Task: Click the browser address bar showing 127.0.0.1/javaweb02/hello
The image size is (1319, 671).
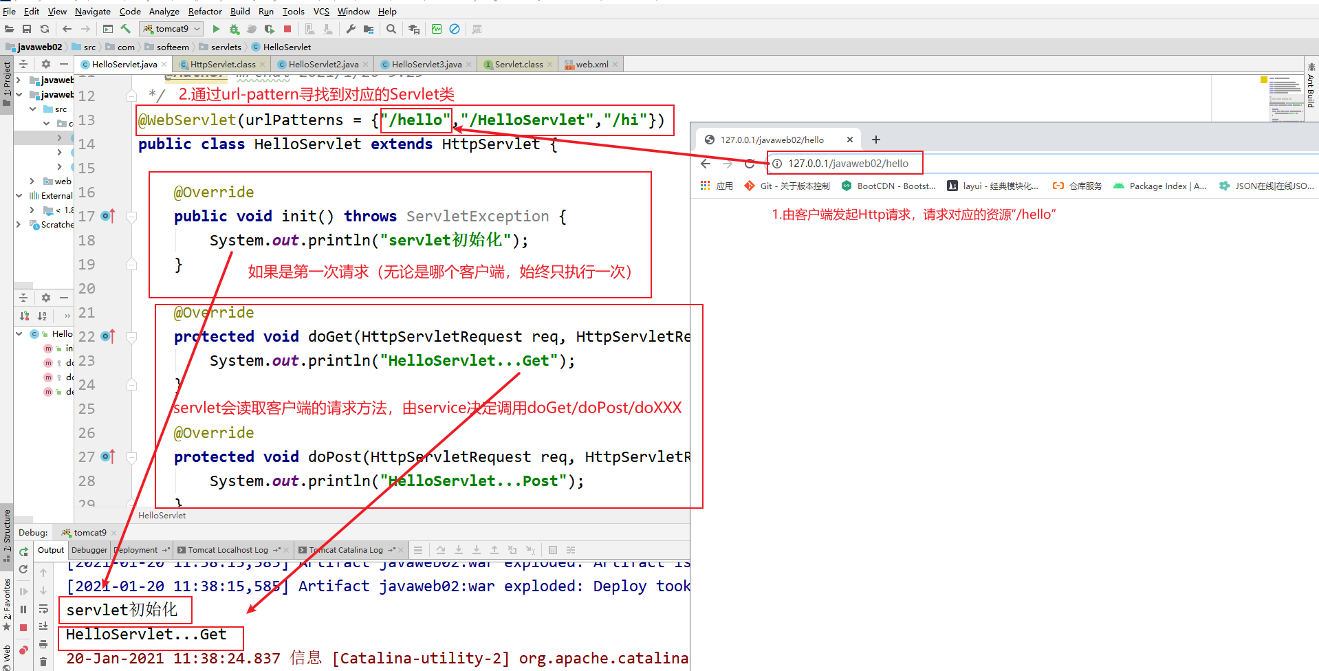Action: [847, 164]
